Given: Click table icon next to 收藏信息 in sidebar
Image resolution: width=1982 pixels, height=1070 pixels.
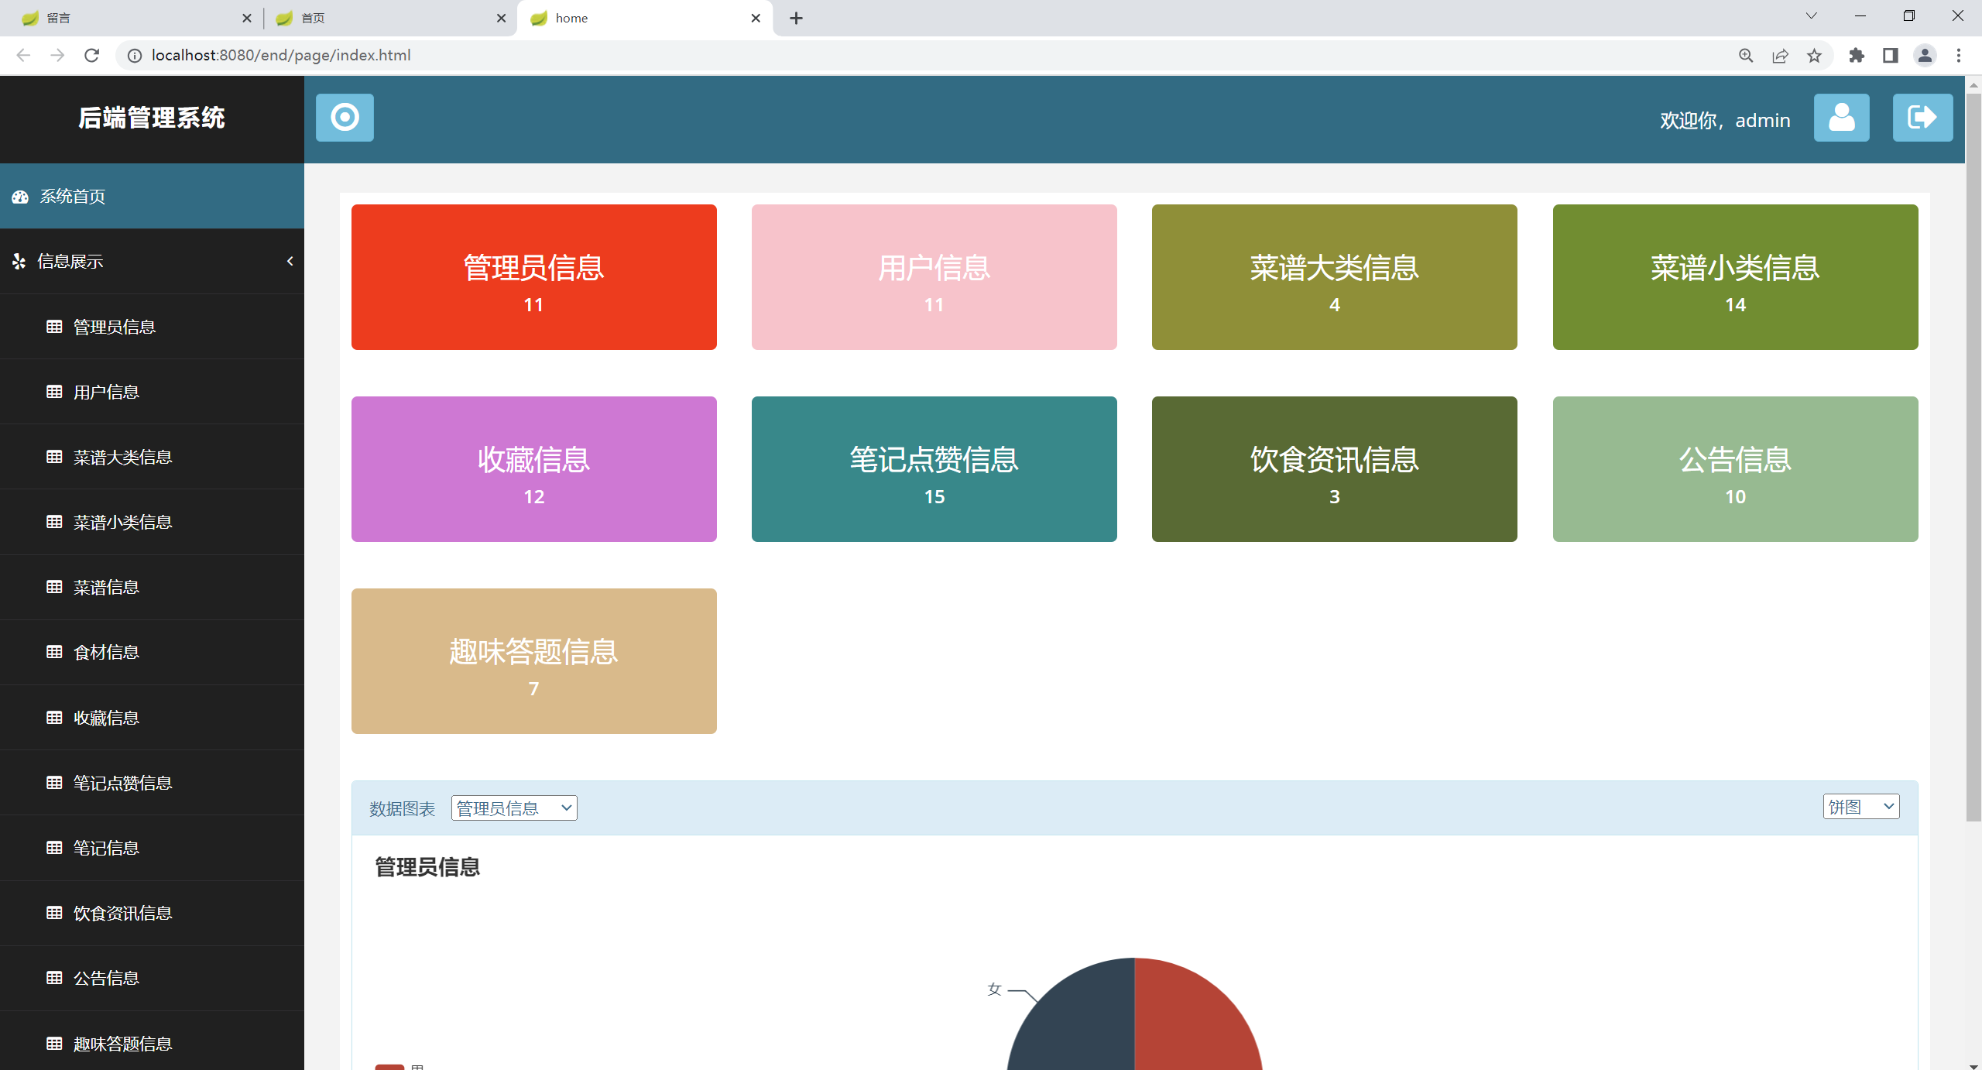Looking at the screenshot, I should tap(54, 718).
